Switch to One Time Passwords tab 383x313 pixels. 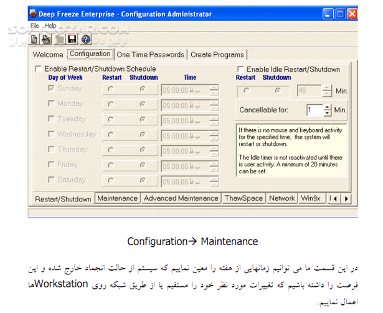pyautogui.click(x=151, y=55)
